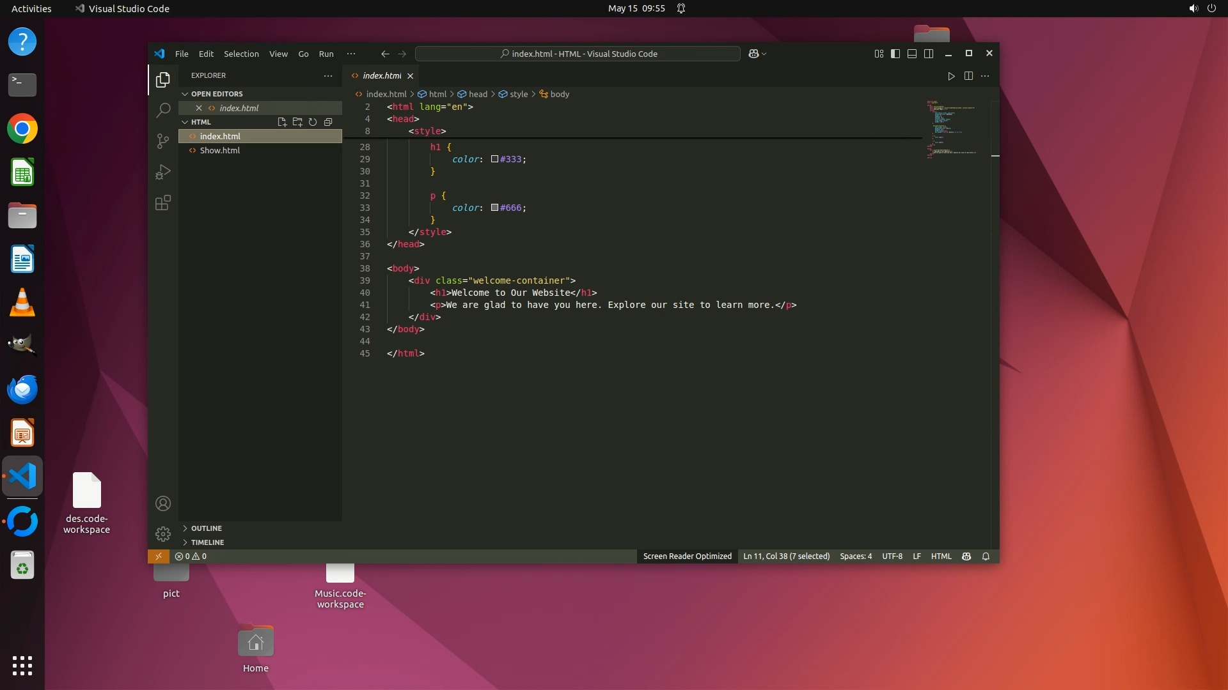The image size is (1228, 690).
Task: Open the Source Control view
Action: tap(163, 141)
